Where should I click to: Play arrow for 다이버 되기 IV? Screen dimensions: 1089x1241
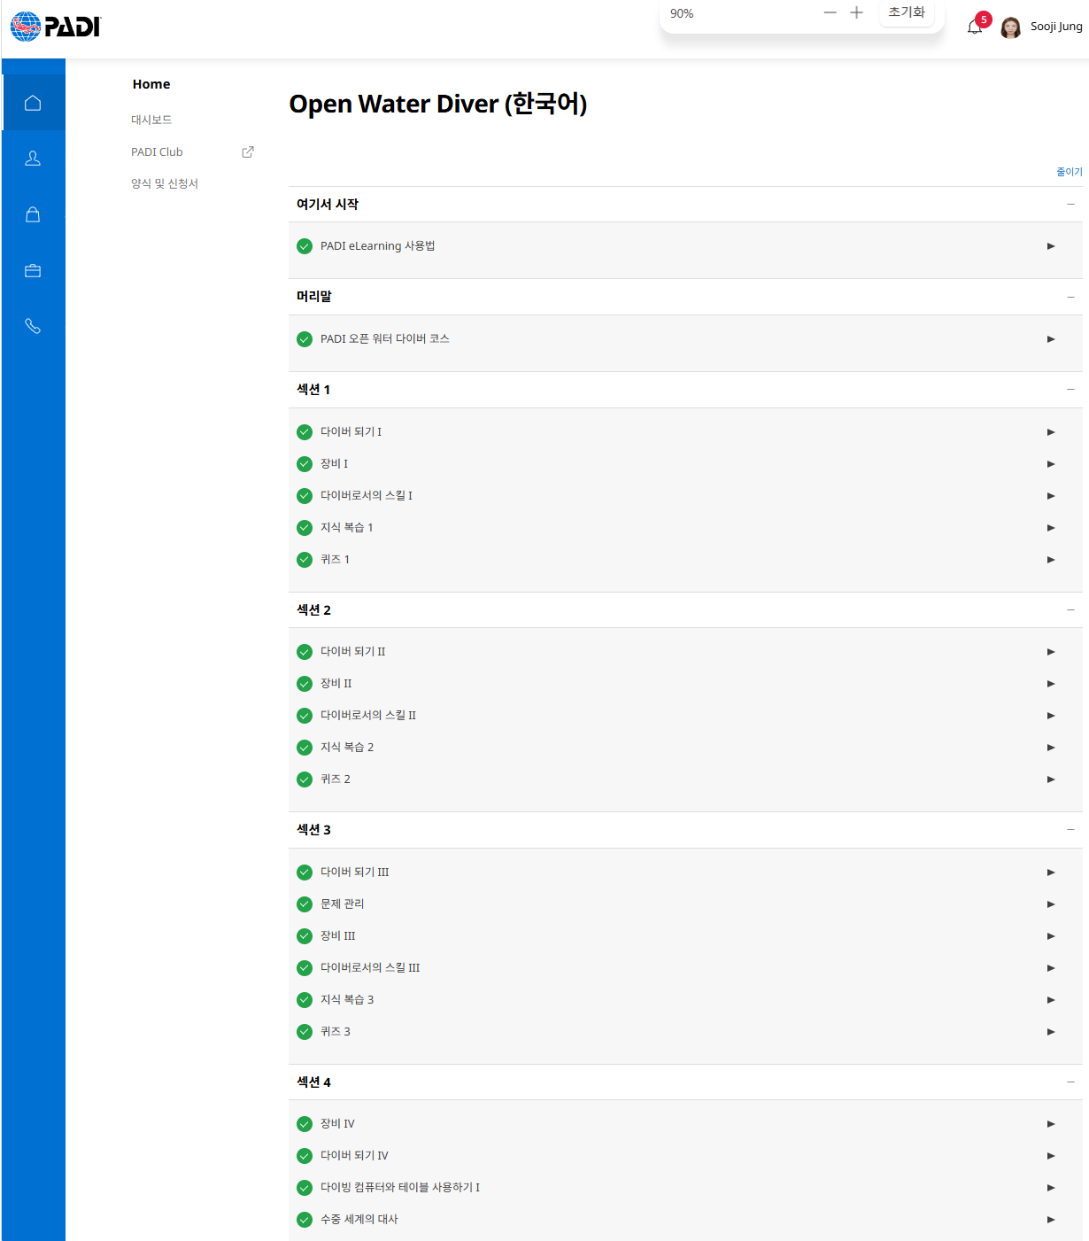point(1051,1156)
